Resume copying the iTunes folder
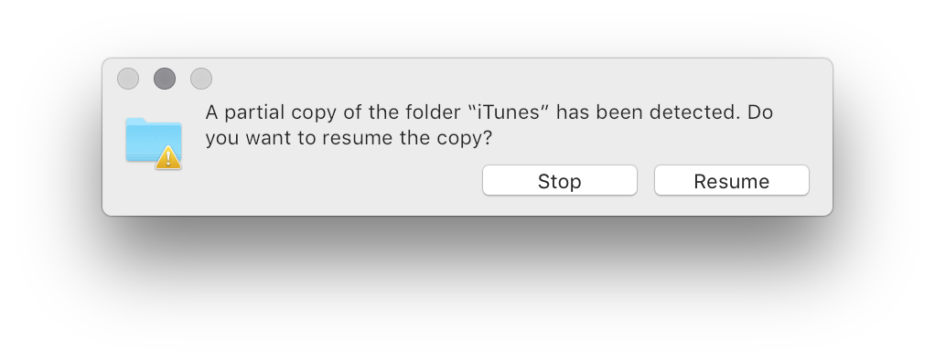Image resolution: width=935 pixels, height=362 pixels. [732, 180]
